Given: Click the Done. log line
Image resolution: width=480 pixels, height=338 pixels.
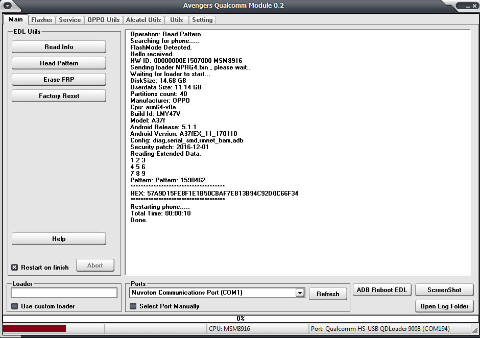Looking at the screenshot, I should pyautogui.click(x=139, y=220).
